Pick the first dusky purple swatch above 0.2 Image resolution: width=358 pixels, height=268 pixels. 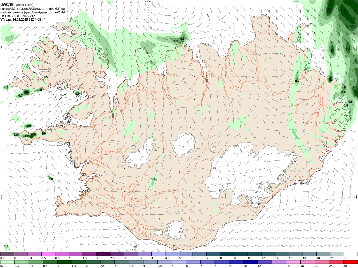click(7, 254)
